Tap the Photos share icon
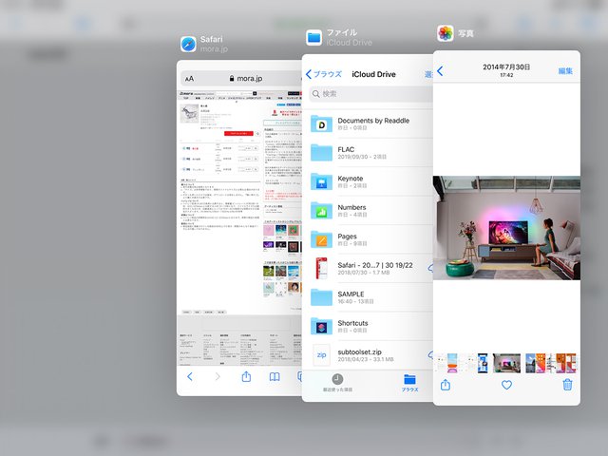Image resolution: width=608 pixels, height=456 pixels. (446, 385)
